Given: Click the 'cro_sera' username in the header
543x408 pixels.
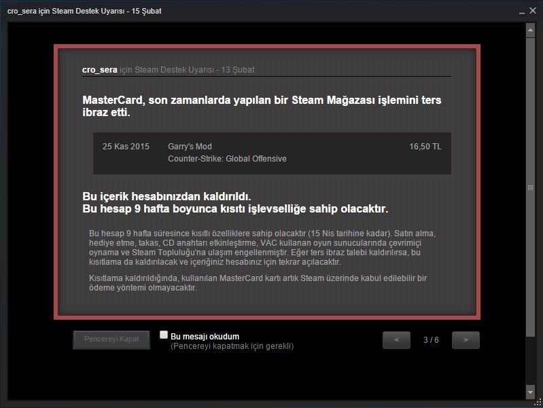Looking at the screenshot, I should [100, 70].
